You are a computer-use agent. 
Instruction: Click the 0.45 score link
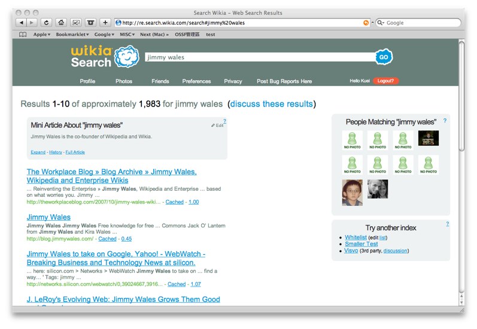[x=126, y=239]
